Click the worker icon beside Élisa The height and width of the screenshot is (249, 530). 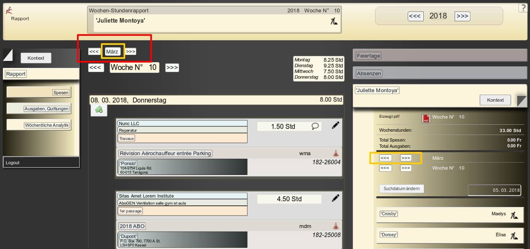pos(514,236)
